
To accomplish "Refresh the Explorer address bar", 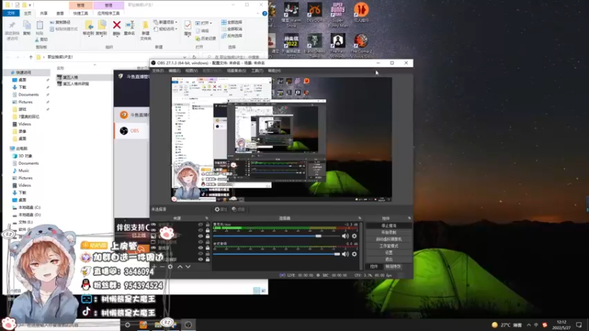I will [194, 57].
